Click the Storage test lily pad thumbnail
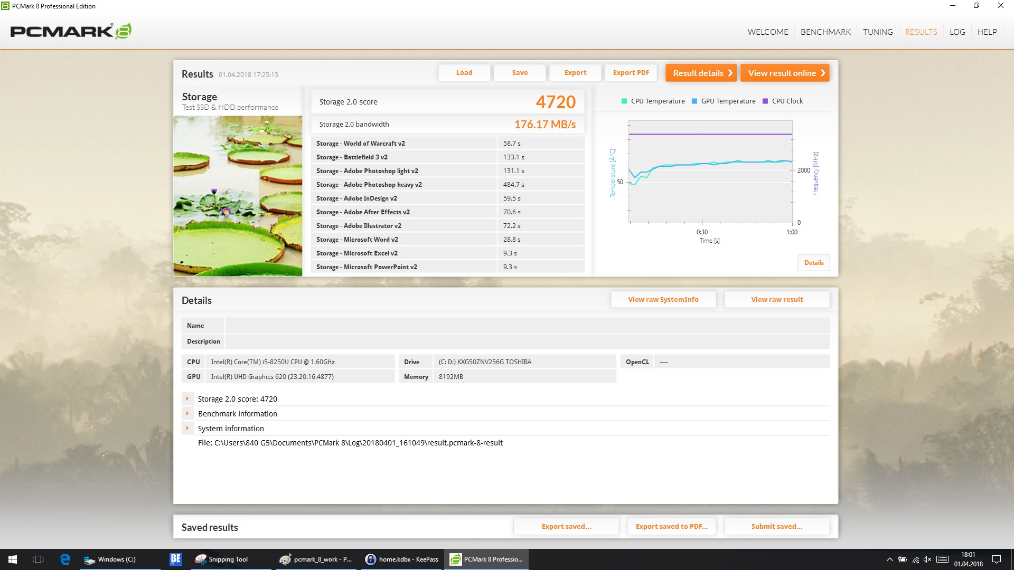Screen dimensions: 1014x570 click(x=238, y=196)
